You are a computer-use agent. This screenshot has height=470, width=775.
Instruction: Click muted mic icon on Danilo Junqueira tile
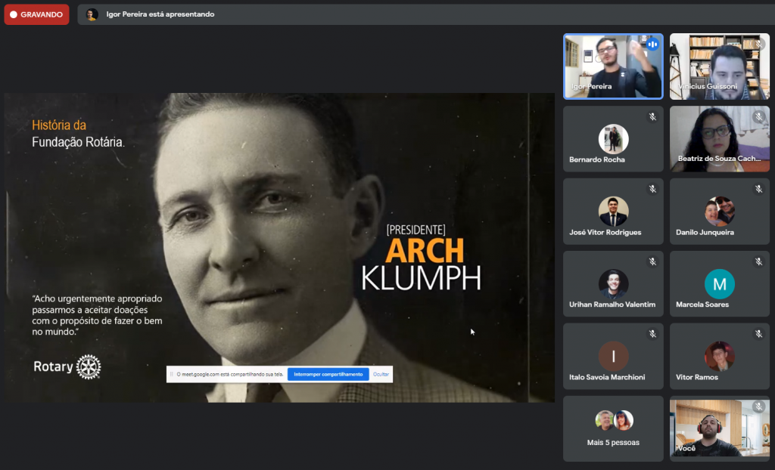click(x=758, y=190)
